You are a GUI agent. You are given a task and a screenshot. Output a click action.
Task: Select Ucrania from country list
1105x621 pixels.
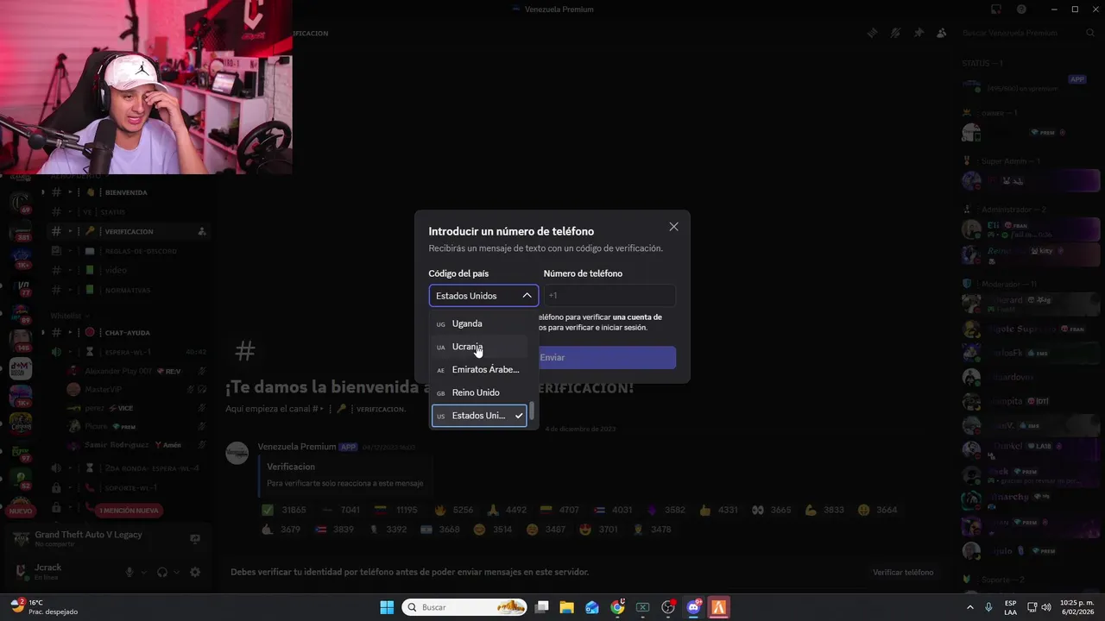pyautogui.click(x=479, y=347)
